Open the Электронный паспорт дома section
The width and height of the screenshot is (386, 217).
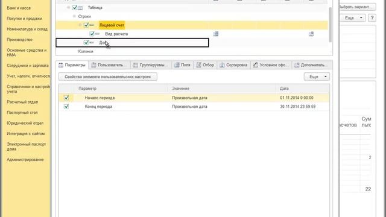(x=27, y=146)
